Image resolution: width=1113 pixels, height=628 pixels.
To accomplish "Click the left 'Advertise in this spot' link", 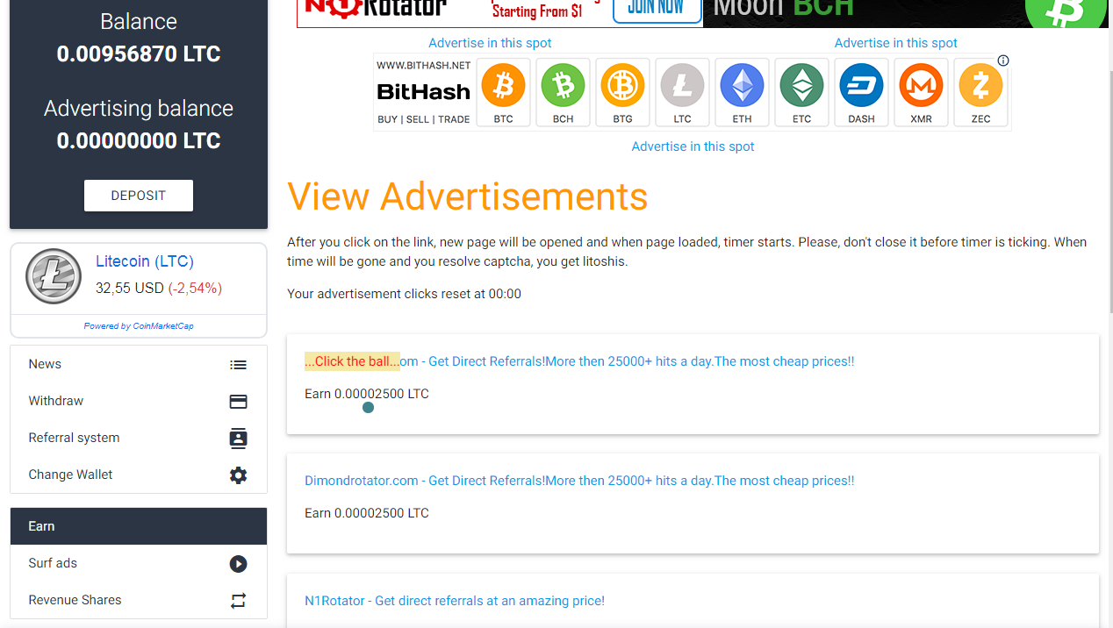I will [x=490, y=43].
